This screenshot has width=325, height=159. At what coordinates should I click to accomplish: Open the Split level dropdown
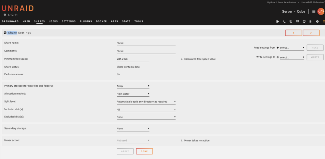146,102
